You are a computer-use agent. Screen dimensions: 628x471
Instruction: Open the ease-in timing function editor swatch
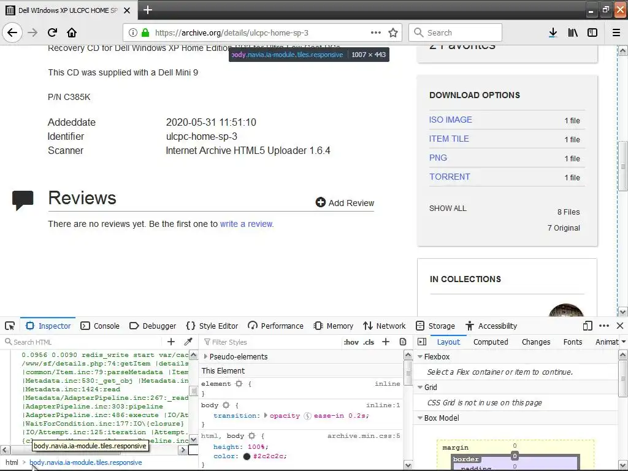(308, 416)
